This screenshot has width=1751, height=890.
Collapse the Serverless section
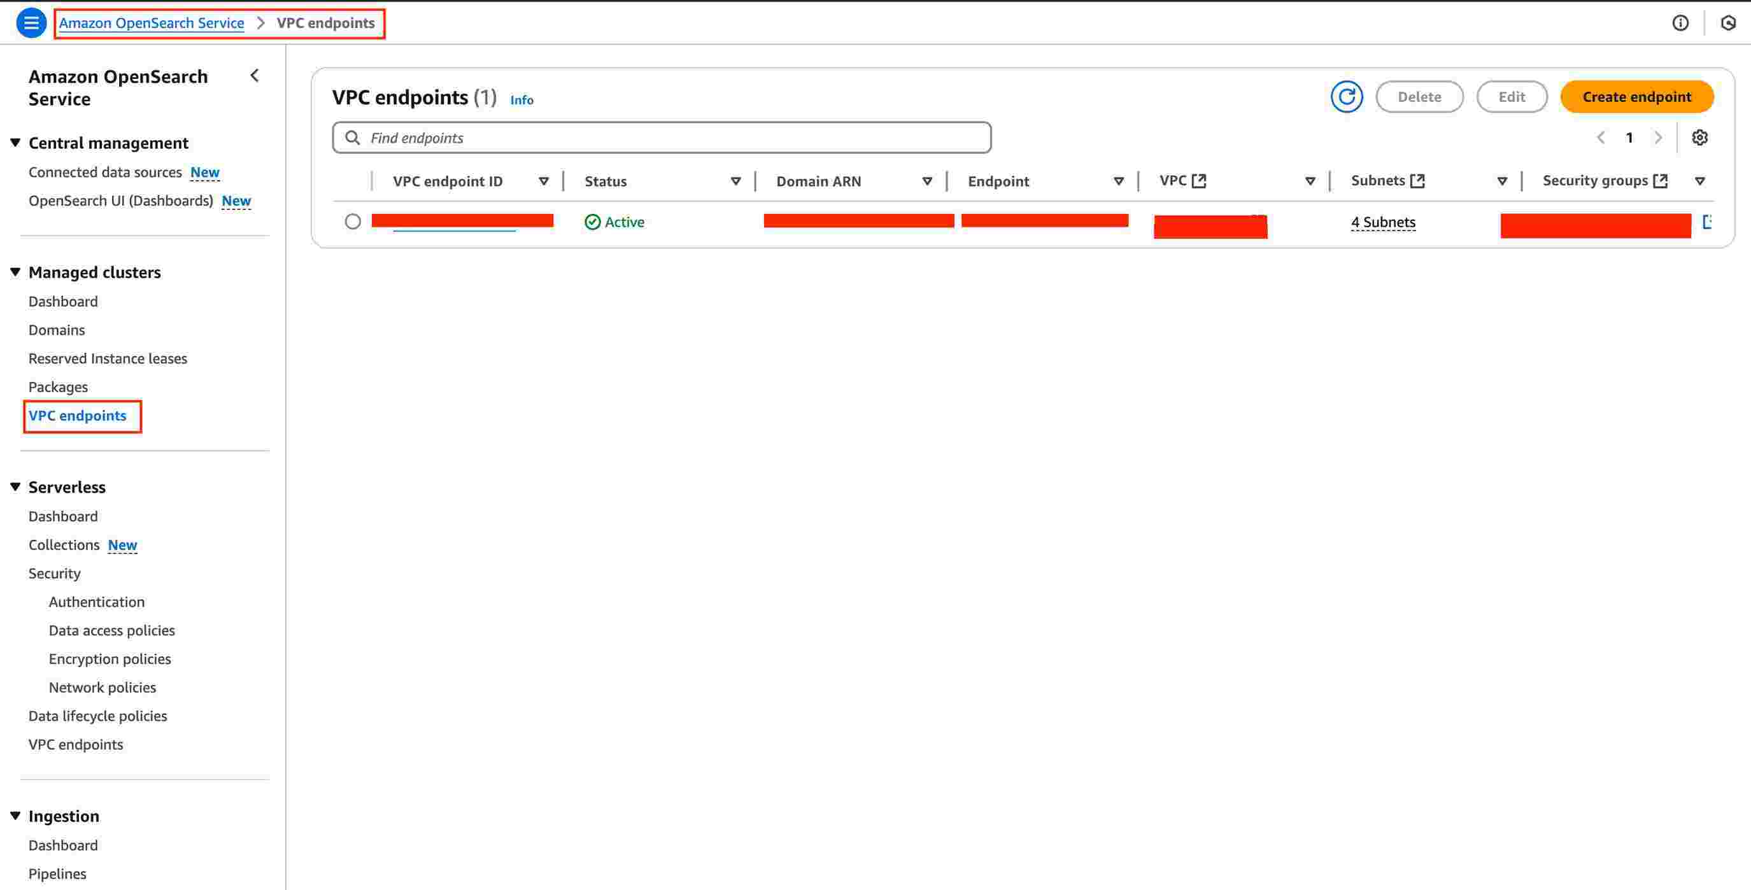tap(16, 486)
